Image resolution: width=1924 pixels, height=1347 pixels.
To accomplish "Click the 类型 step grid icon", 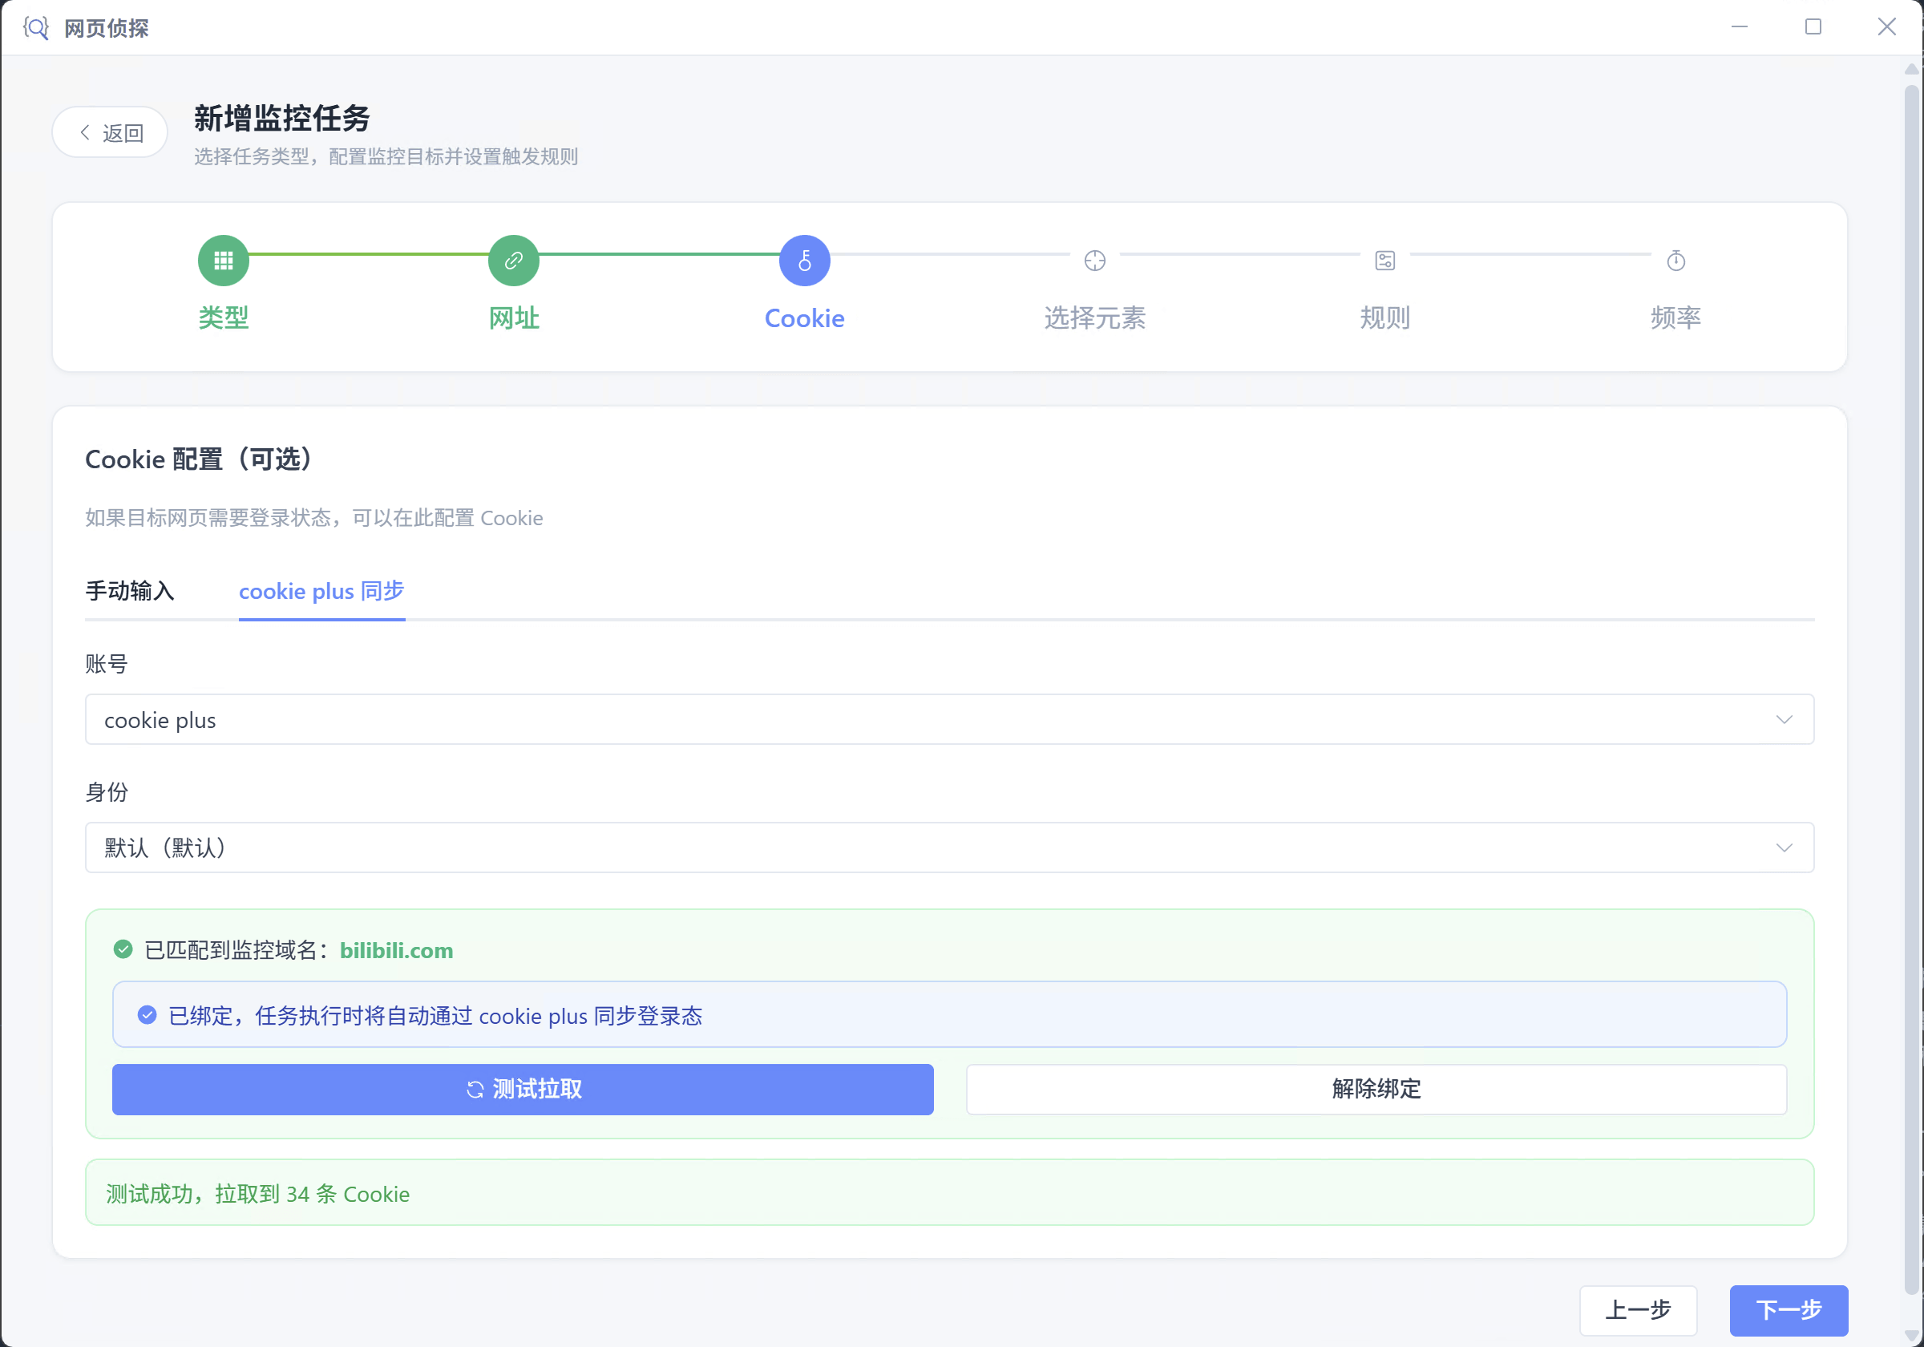I will coord(223,261).
